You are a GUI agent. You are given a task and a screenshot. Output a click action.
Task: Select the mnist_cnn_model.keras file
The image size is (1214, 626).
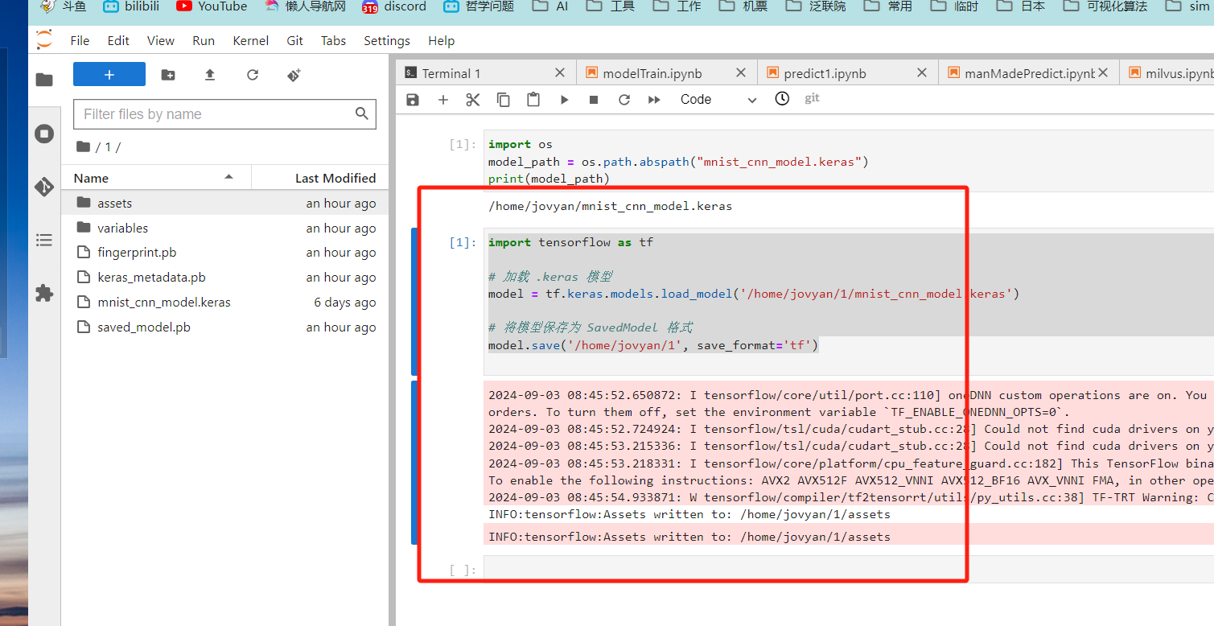point(224,303)
